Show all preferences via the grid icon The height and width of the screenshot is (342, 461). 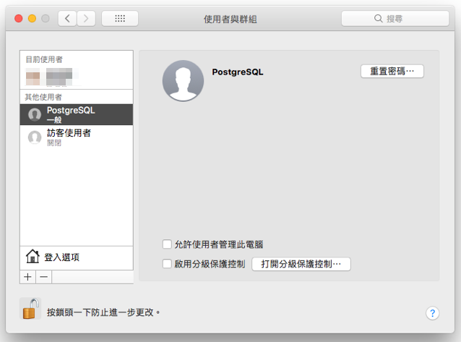pos(120,19)
